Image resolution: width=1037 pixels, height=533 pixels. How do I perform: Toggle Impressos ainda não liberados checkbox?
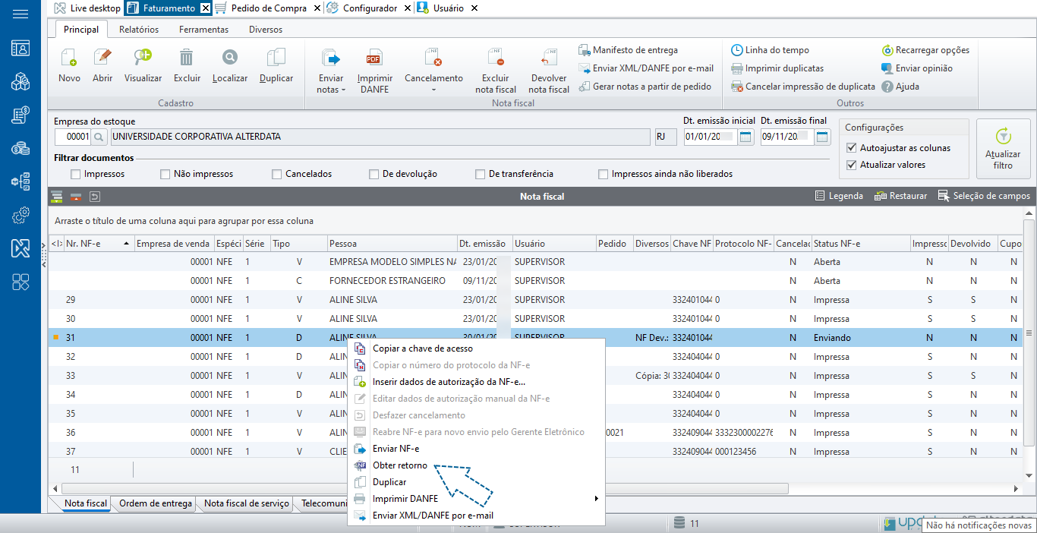point(603,174)
